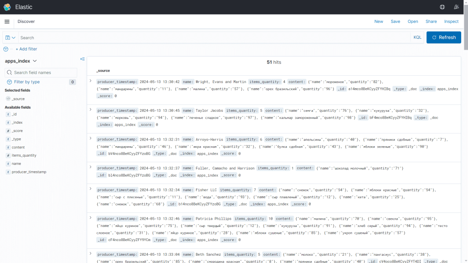Click New in the top menu
The image size is (468, 263).
coord(379,21)
